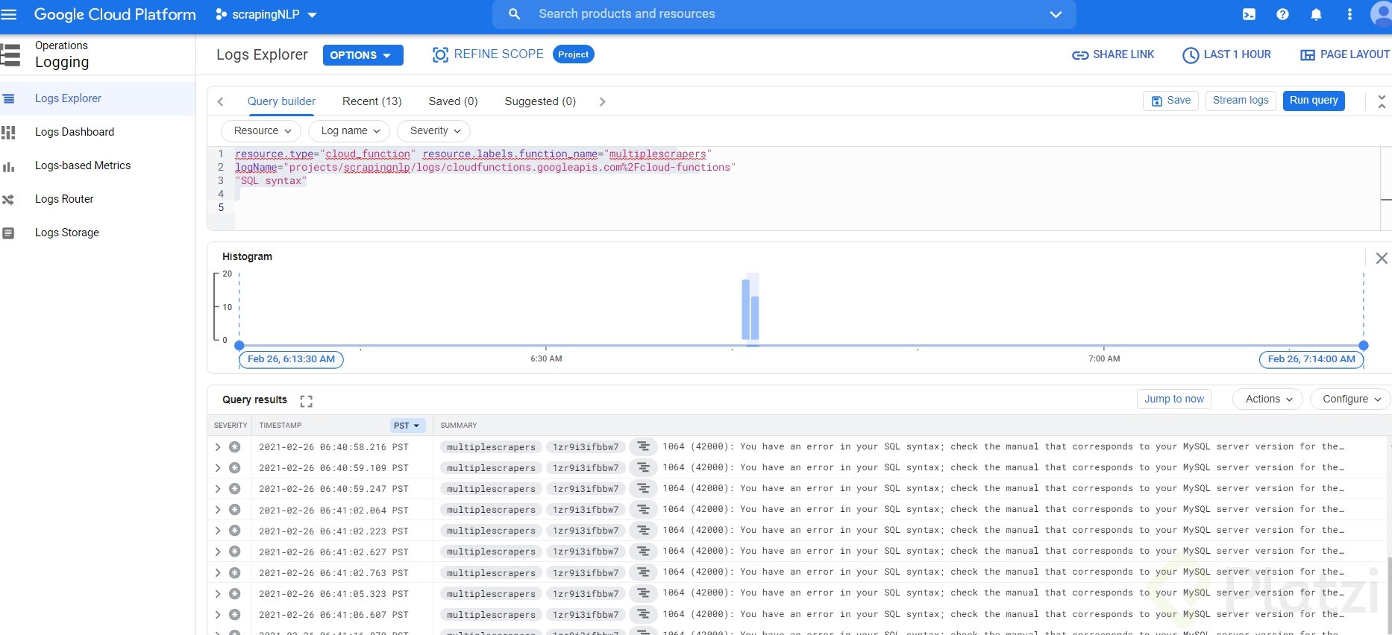1392x635 pixels.
Task: Expand log entry at 06:40:59.247
Action: [x=218, y=489]
